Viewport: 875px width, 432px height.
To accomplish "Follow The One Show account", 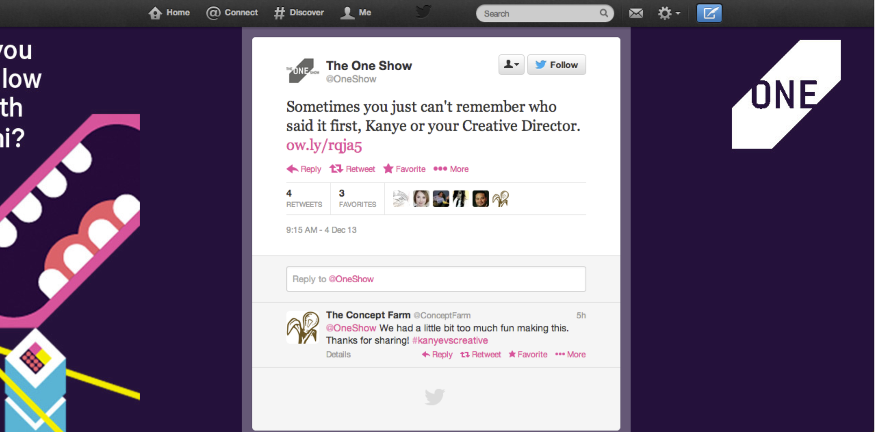I will pos(556,65).
